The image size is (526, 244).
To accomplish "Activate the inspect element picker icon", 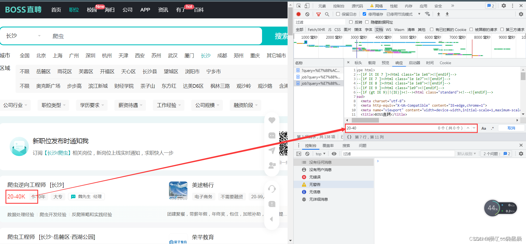I will 299,6.
